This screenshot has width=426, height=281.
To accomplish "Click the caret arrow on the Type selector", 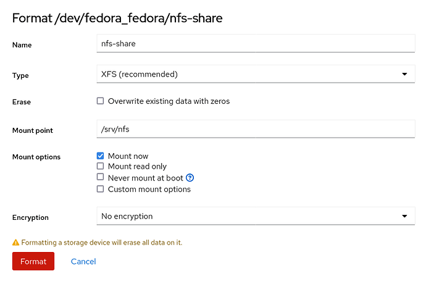I will [404, 74].
